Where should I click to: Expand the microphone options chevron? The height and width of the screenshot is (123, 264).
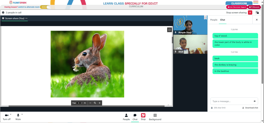tap(22, 114)
